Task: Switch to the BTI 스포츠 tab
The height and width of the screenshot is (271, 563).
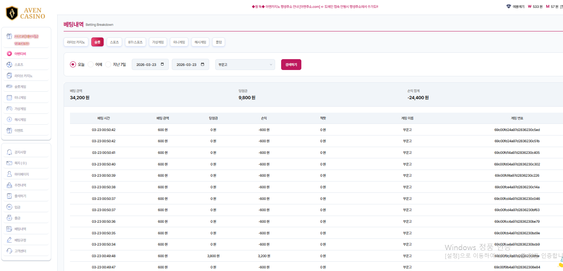Action: pos(135,42)
